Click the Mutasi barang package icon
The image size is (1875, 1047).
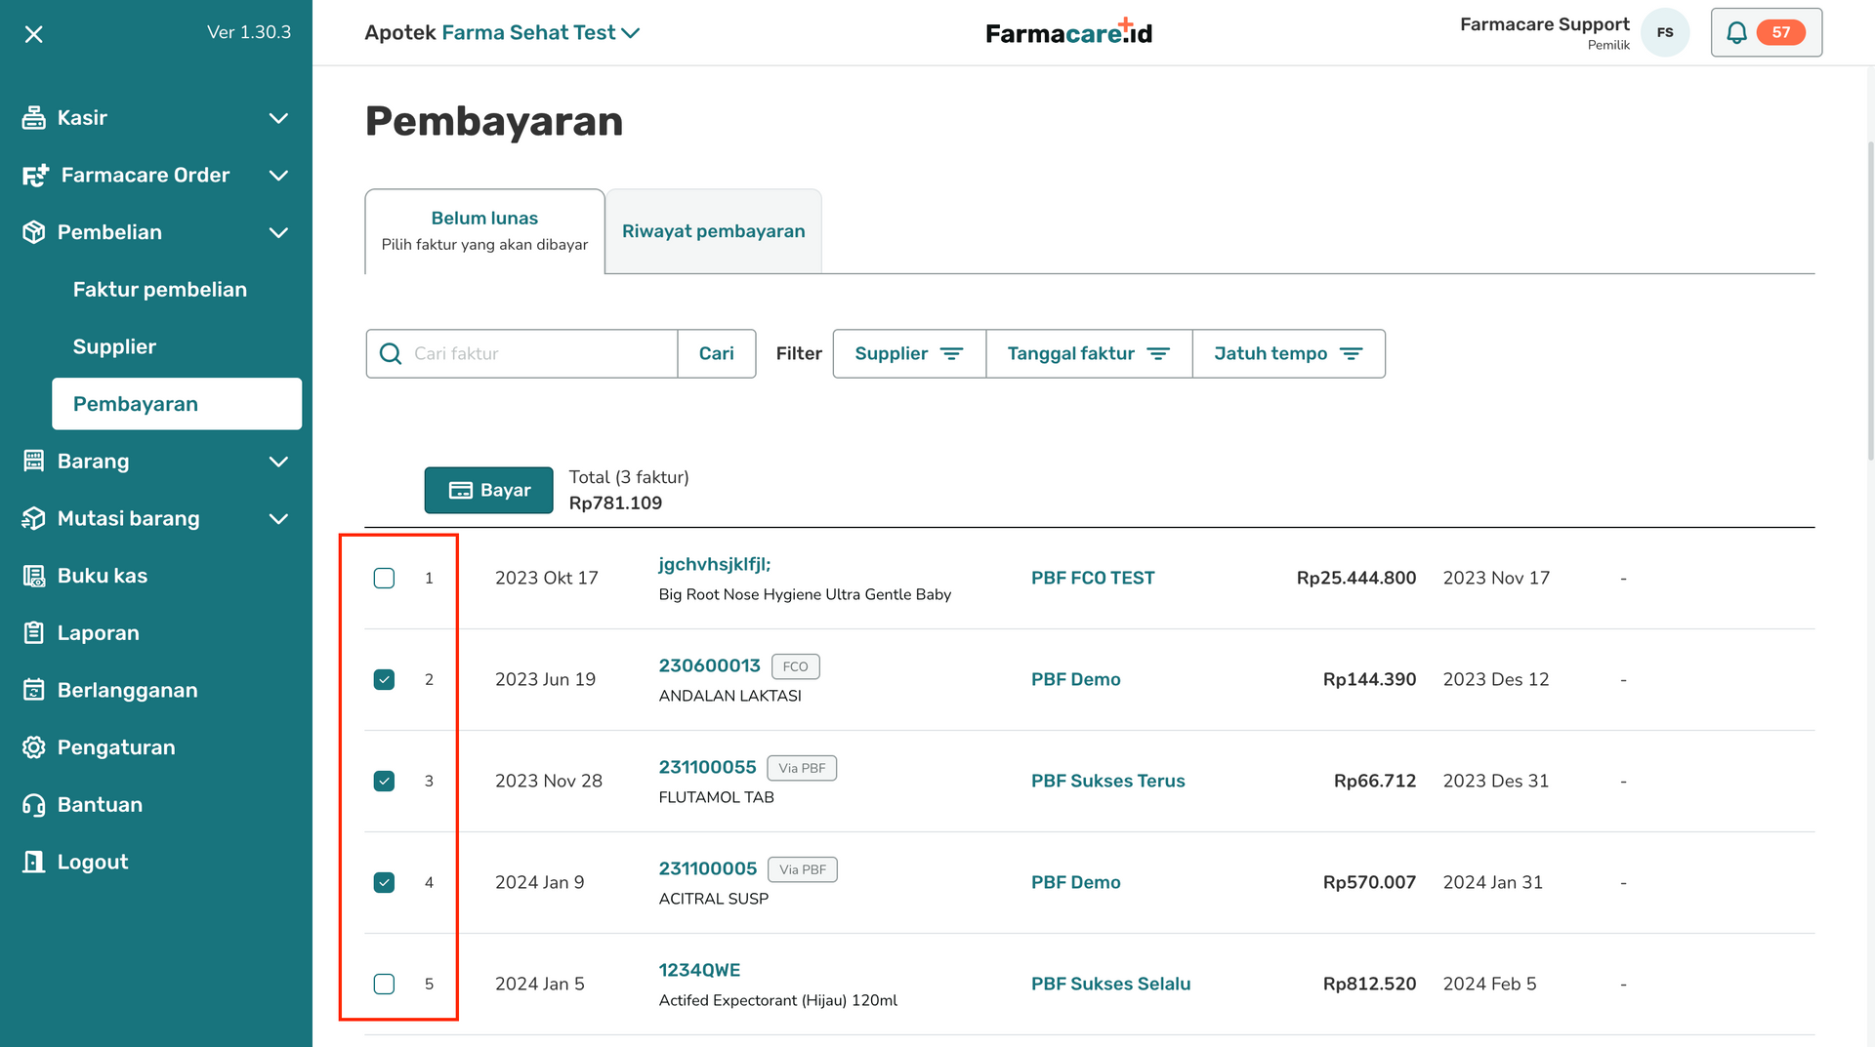(34, 518)
